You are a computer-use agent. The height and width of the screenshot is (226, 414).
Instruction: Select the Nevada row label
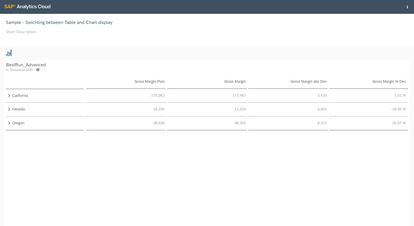18,109
